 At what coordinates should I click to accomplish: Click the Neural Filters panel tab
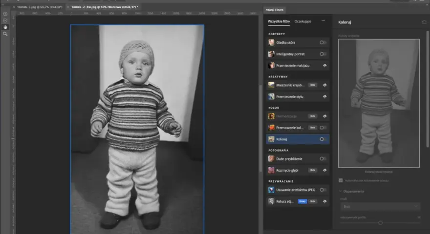(274, 10)
